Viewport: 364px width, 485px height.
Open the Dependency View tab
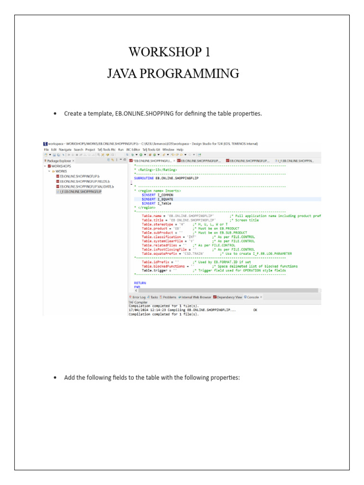click(x=227, y=297)
